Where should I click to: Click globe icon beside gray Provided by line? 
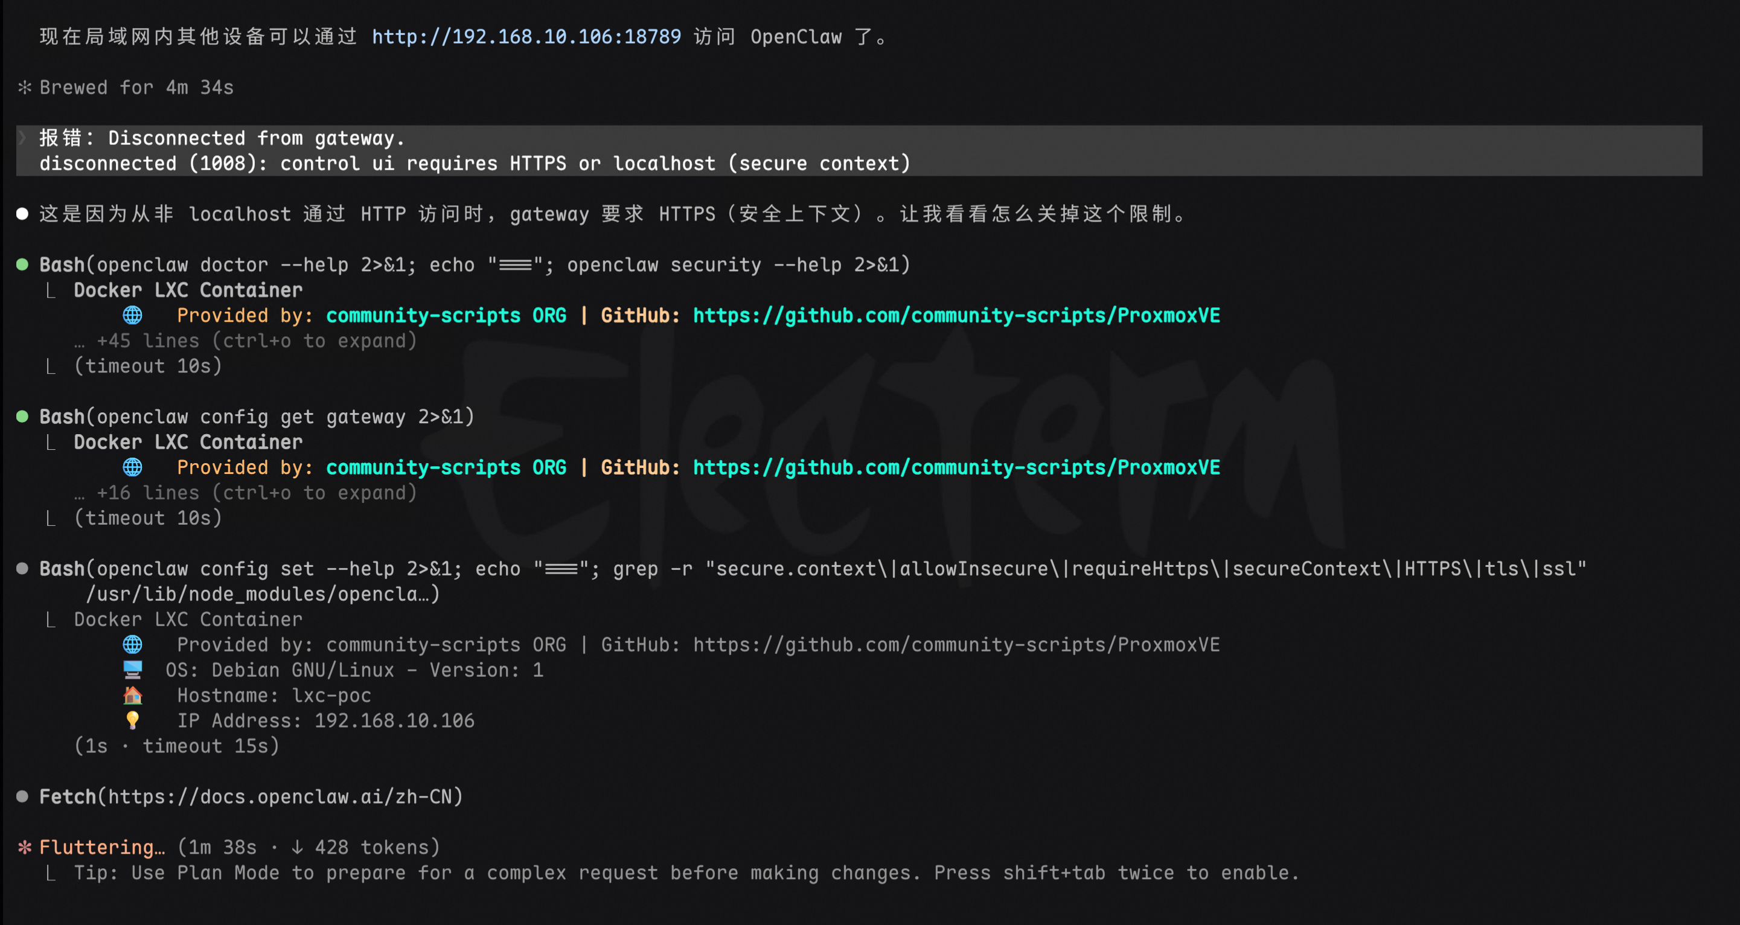click(132, 644)
